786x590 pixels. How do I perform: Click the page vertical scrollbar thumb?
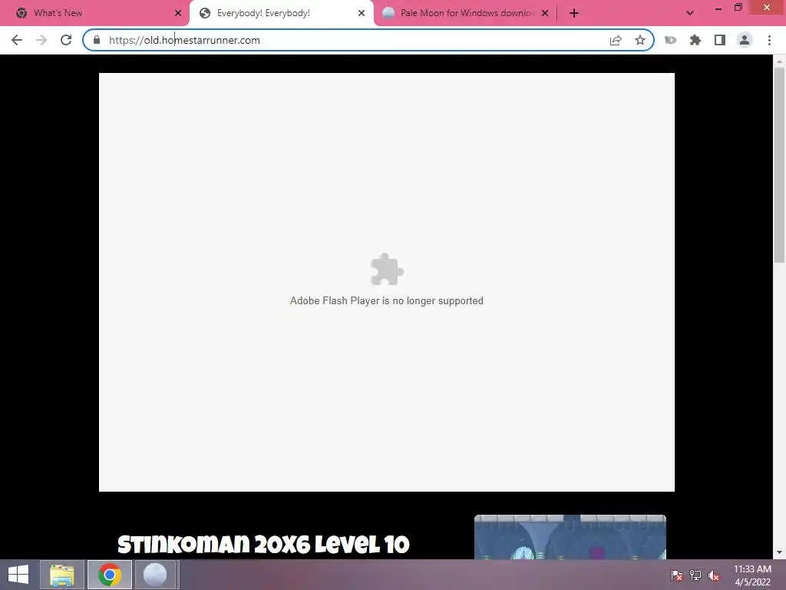pos(779,164)
